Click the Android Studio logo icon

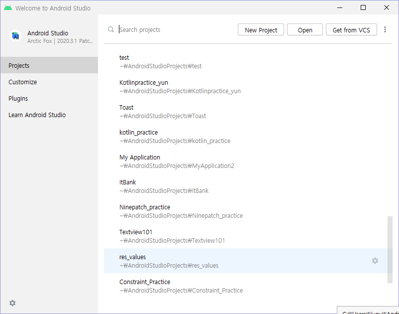[x=15, y=36]
